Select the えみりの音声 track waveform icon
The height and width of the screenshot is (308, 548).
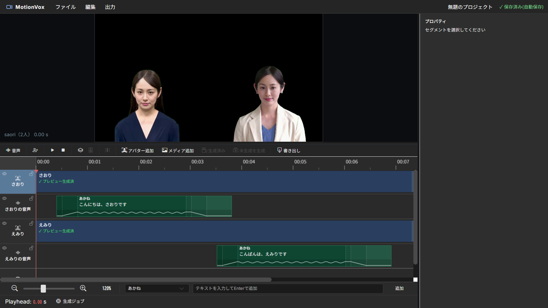click(x=18, y=253)
